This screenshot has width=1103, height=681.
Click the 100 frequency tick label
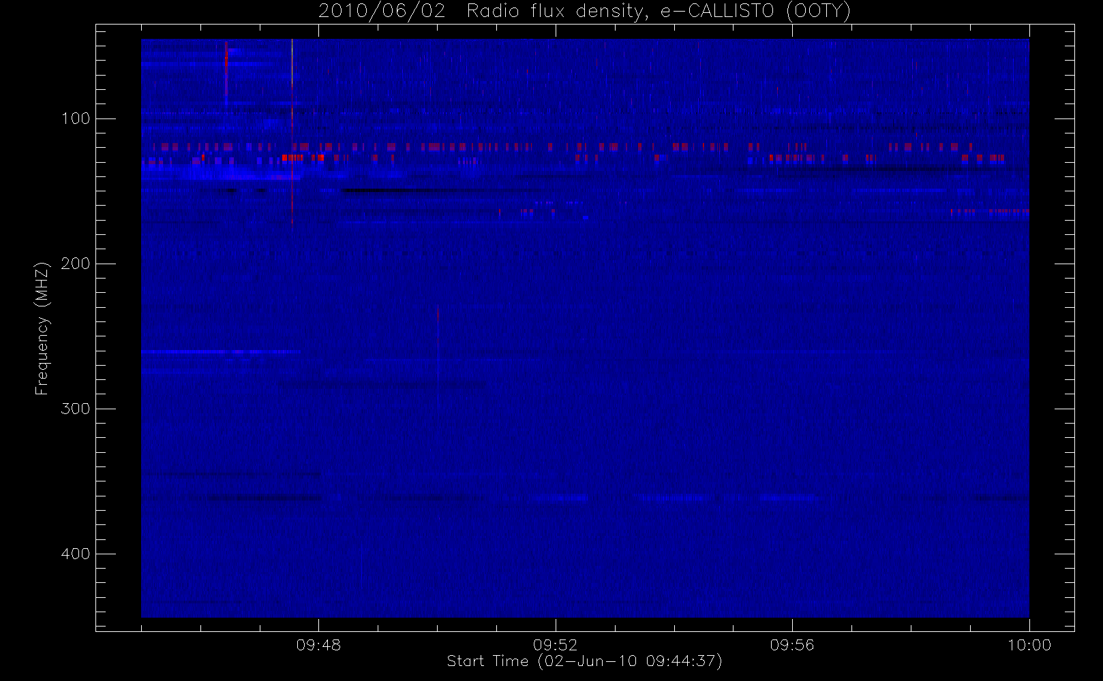click(x=76, y=118)
